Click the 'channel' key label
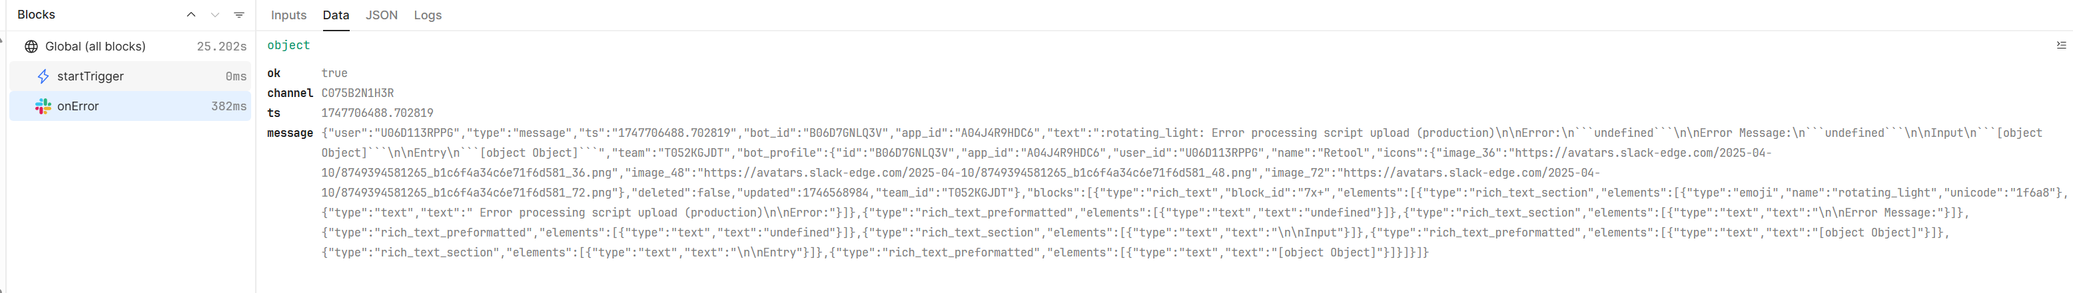 (290, 93)
